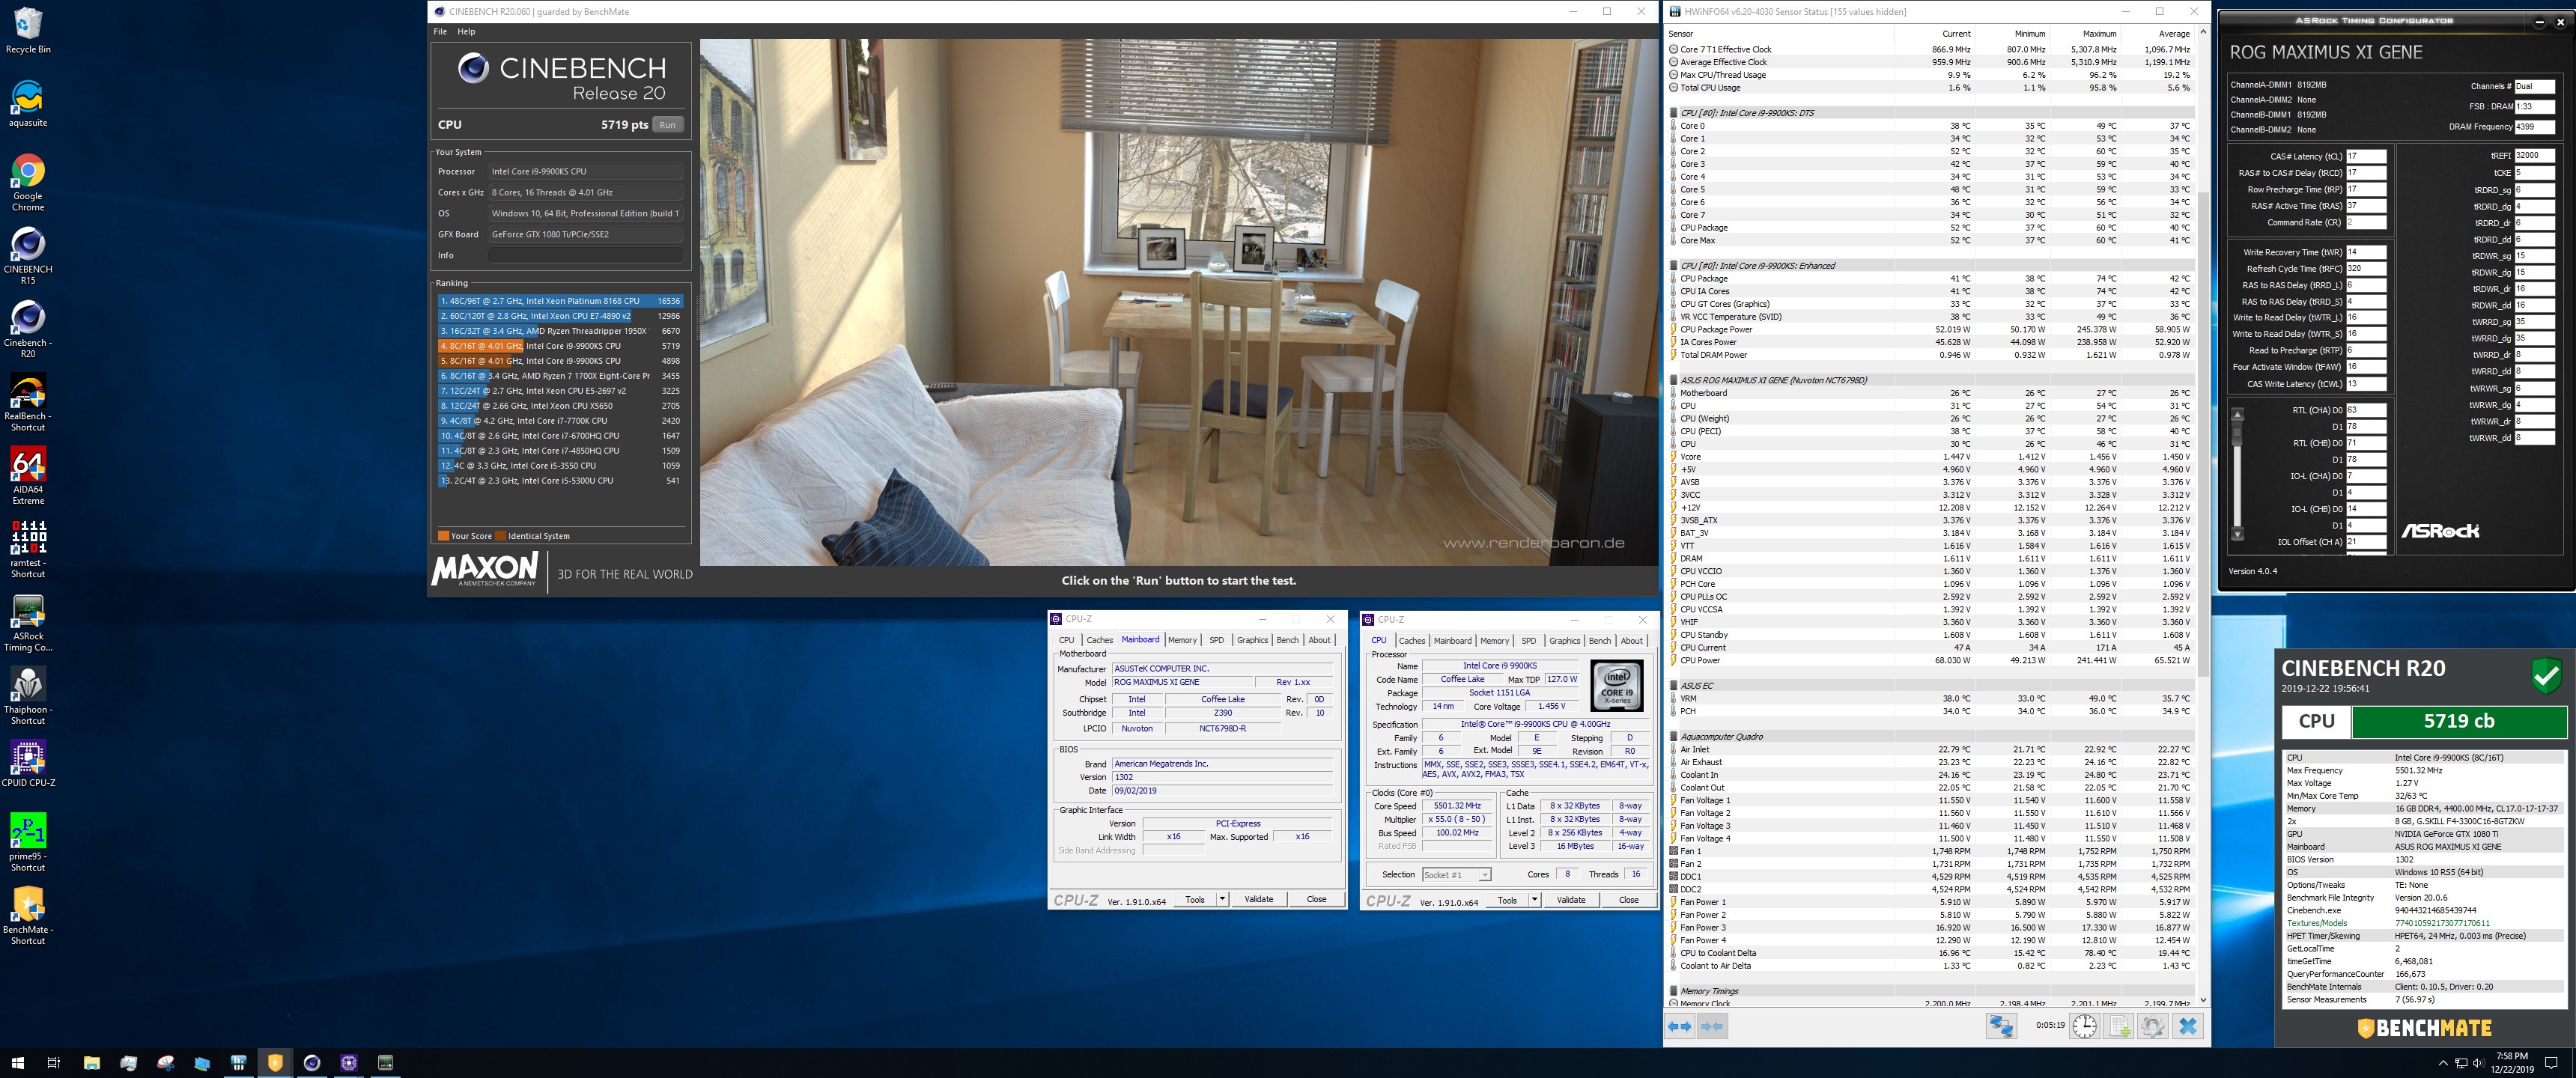The width and height of the screenshot is (2576, 1078).
Task: Launch Thaiphoon shortcut on desktop
Action: 28,696
